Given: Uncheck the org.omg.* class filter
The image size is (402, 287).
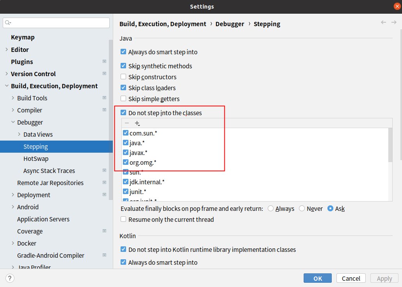Looking at the screenshot, I should tap(126, 162).
